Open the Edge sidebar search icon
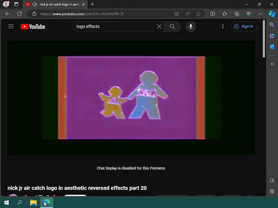Viewport: 278px width, 208px height. click(272, 25)
